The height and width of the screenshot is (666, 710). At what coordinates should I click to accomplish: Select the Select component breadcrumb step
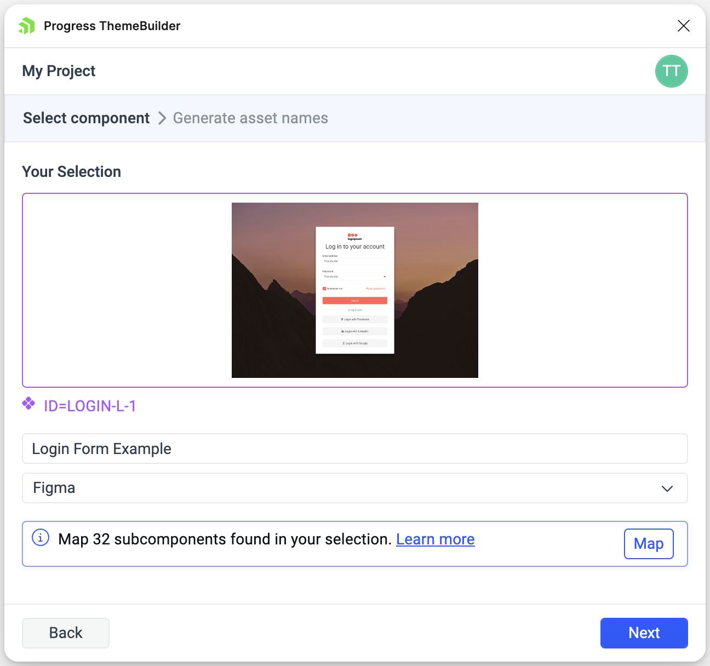[x=86, y=118]
